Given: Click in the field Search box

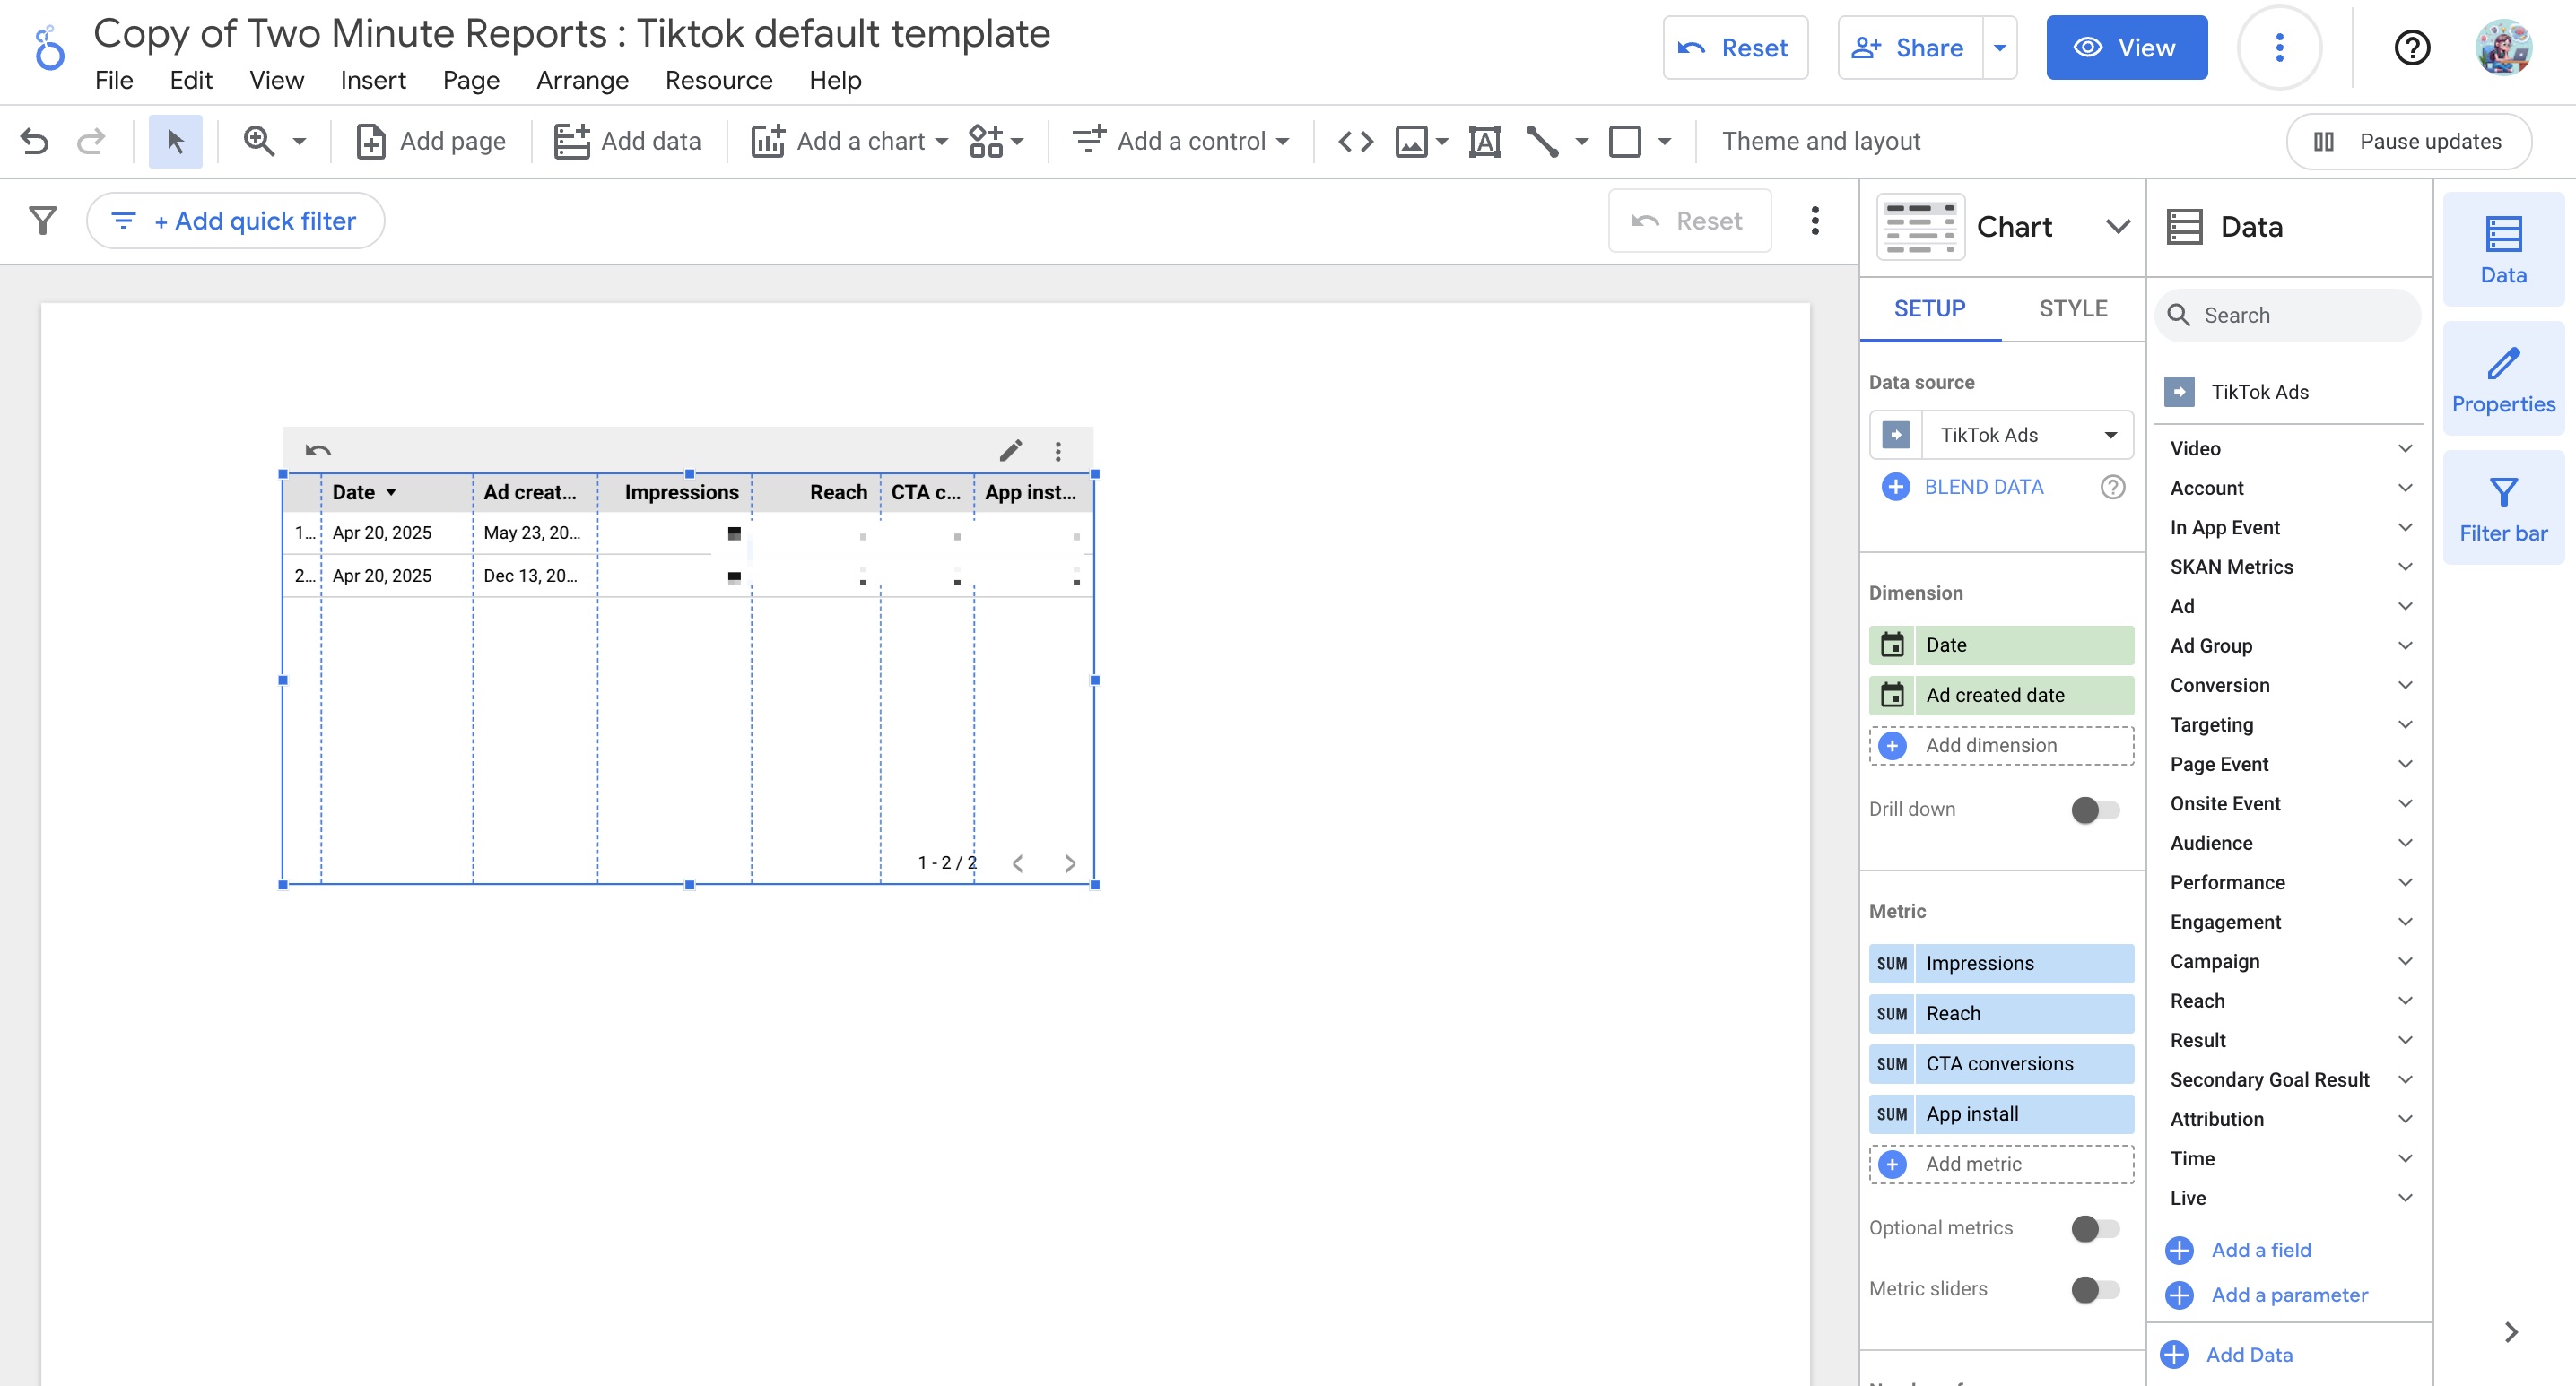Looking at the screenshot, I should [x=2288, y=316].
